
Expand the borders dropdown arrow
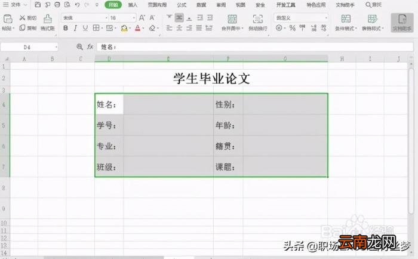coord(102,28)
